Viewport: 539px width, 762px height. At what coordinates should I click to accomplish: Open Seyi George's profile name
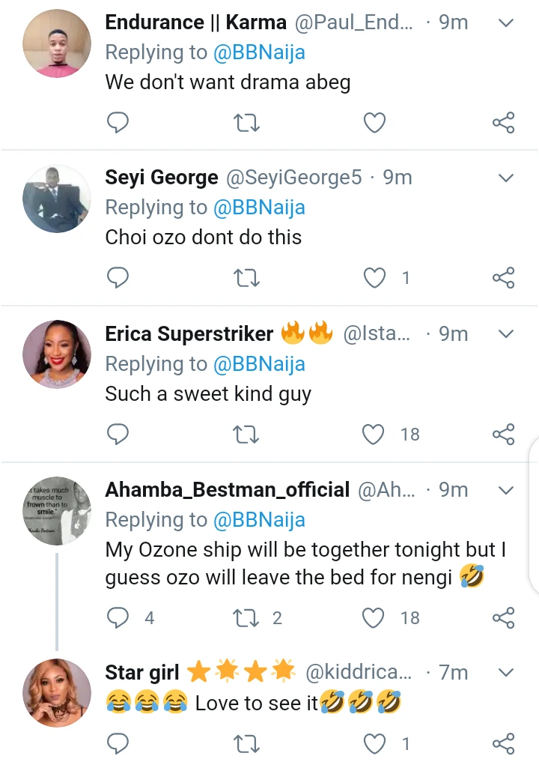162,178
